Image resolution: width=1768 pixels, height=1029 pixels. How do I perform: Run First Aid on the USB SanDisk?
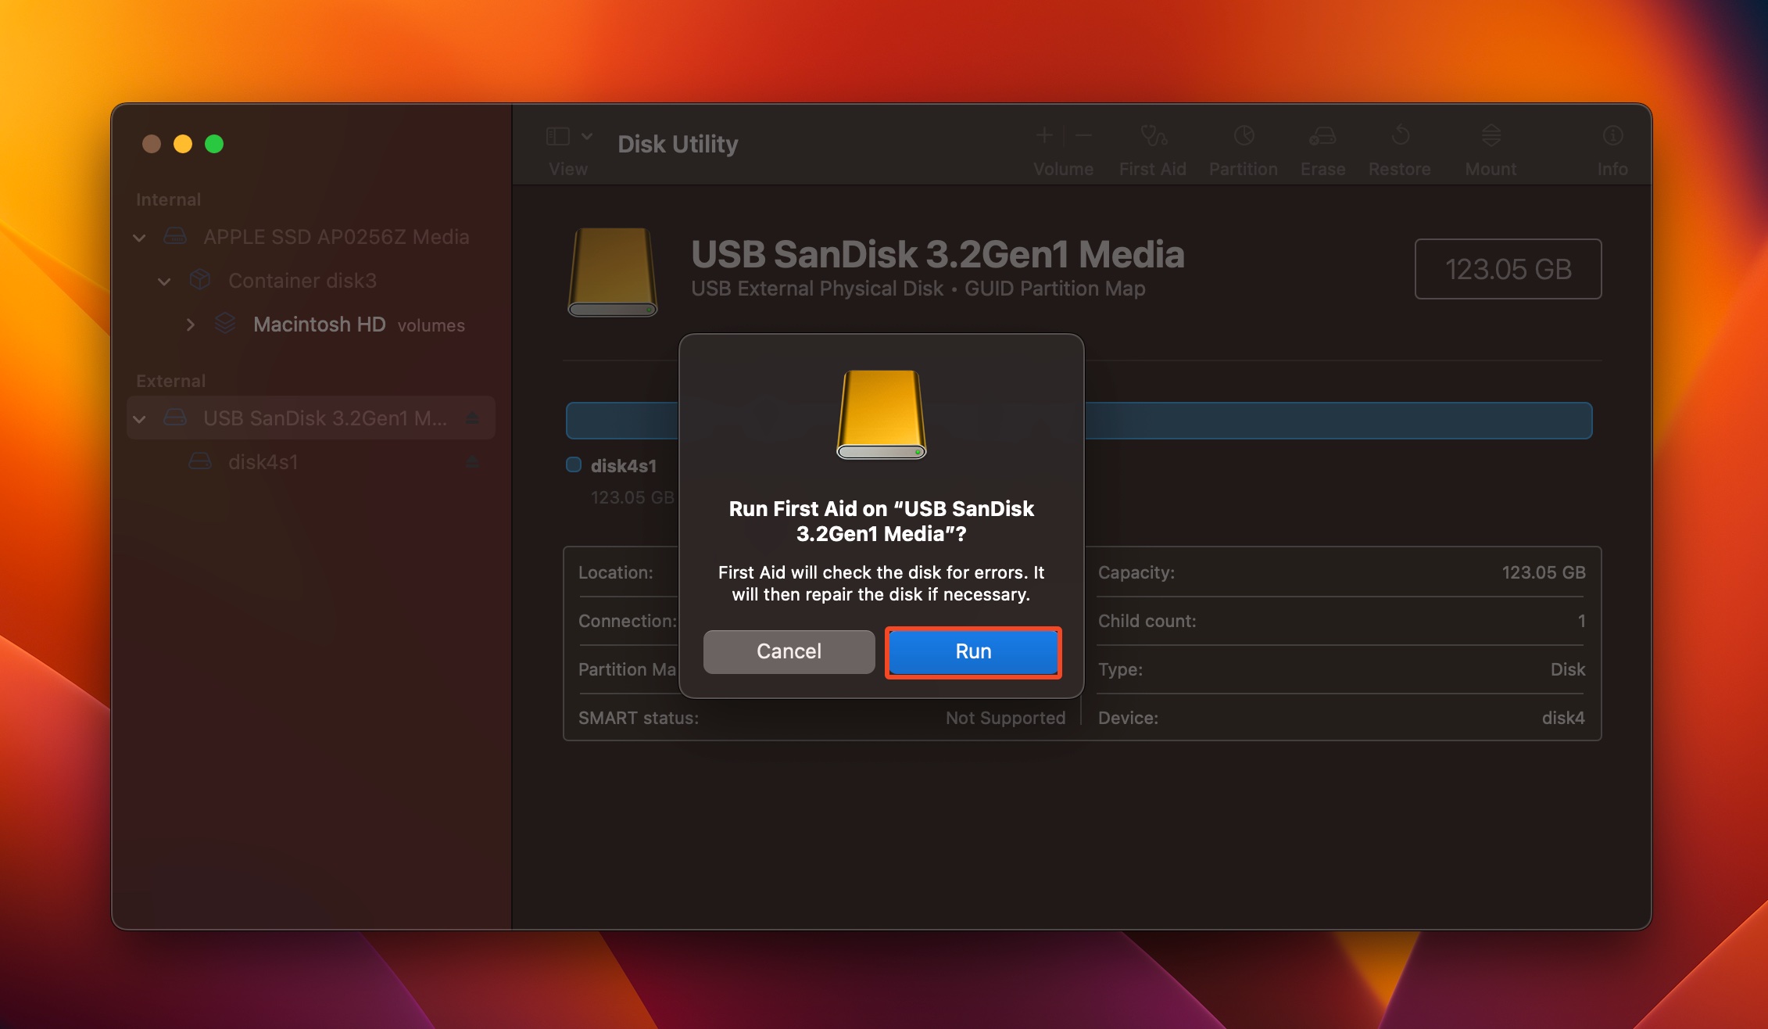tap(973, 651)
